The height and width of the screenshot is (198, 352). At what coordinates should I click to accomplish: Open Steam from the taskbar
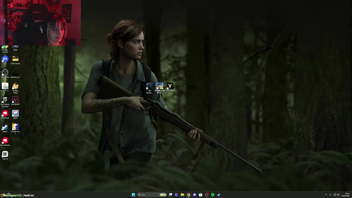pos(219,195)
